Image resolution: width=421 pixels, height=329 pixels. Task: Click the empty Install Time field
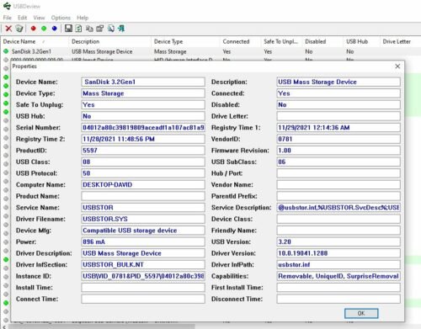coord(143,288)
